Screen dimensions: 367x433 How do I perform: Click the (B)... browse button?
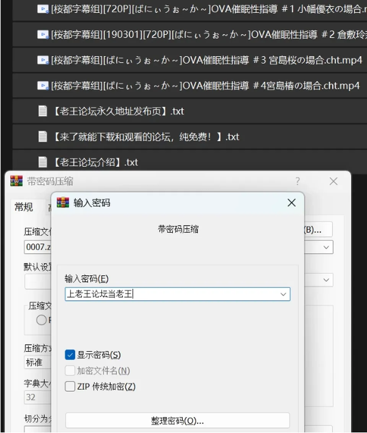tap(318, 229)
